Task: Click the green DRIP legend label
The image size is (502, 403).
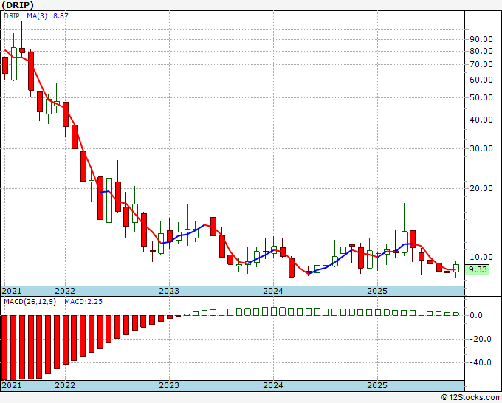Action: click(12, 16)
